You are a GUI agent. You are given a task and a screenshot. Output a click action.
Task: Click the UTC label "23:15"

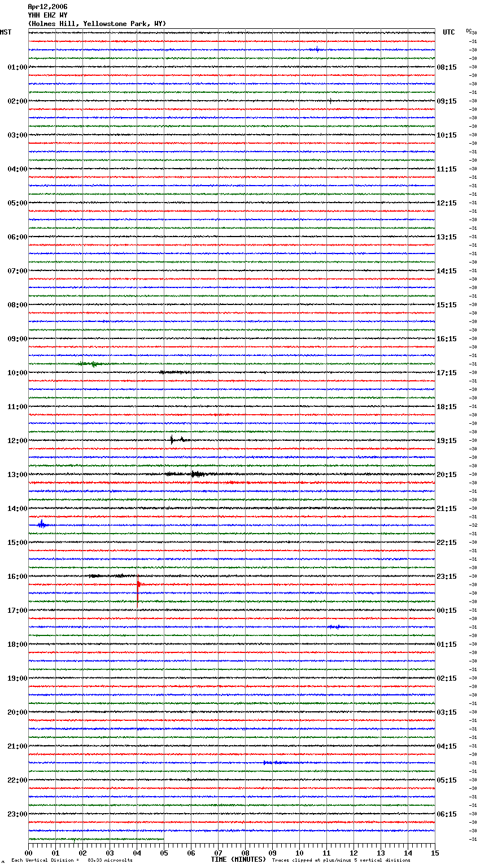tap(447, 577)
